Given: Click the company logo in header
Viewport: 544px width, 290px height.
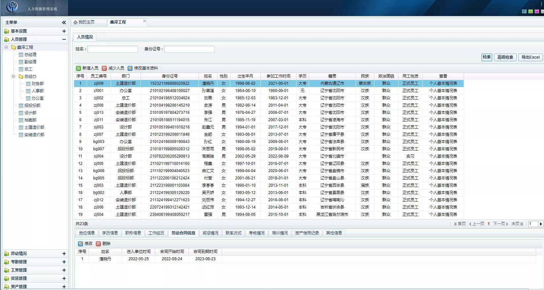Looking at the screenshot, I should click(x=12, y=7).
